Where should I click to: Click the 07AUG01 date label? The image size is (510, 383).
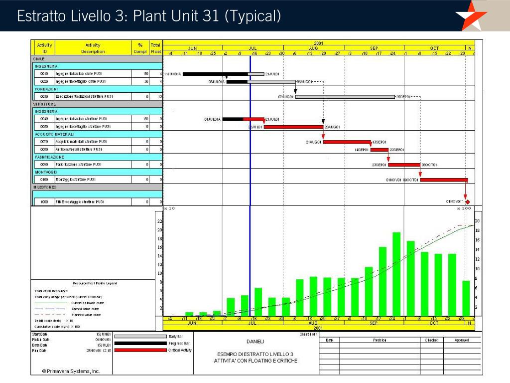click(286, 97)
